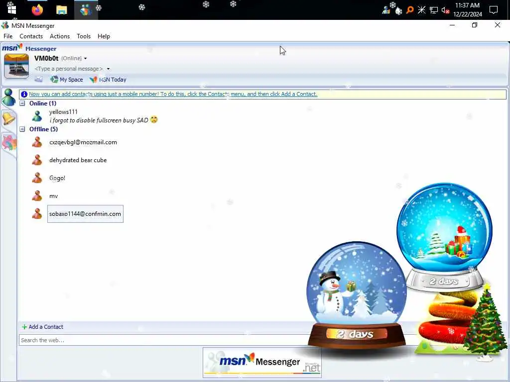Click the buddy icon beside sobaxo1144@confmin.com

click(37, 213)
